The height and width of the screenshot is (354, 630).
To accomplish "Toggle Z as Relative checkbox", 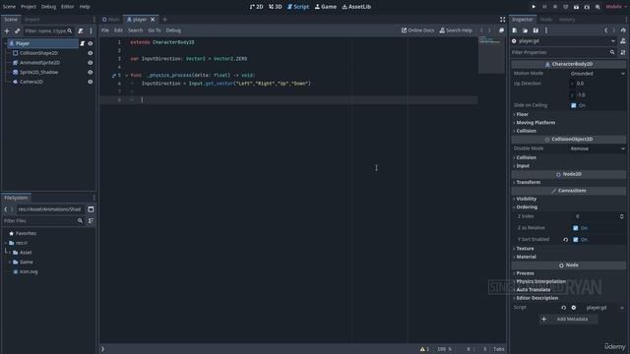I will (575, 228).
